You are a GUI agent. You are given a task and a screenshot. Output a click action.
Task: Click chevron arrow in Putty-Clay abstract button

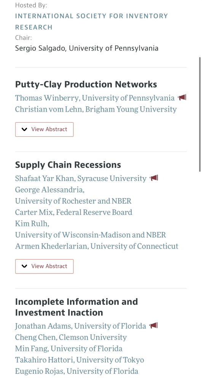pos(24,129)
